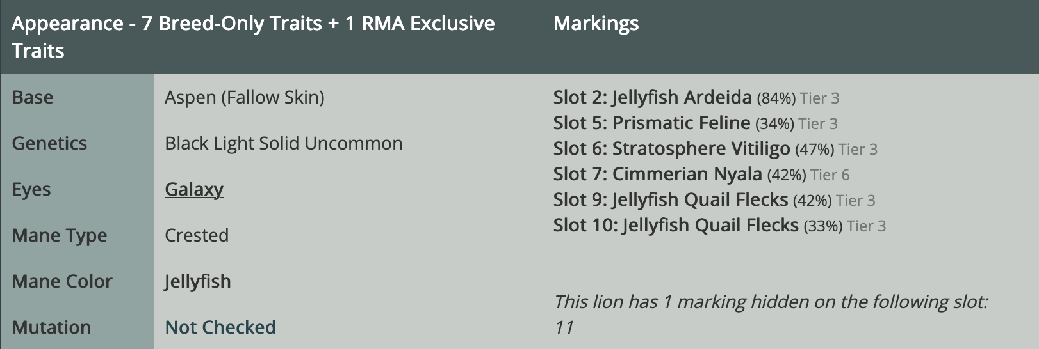Image resolution: width=1039 pixels, height=349 pixels.
Task: Click the Tier 6 label for Cimmerian Nyala
Action: [x=830, y=175]
